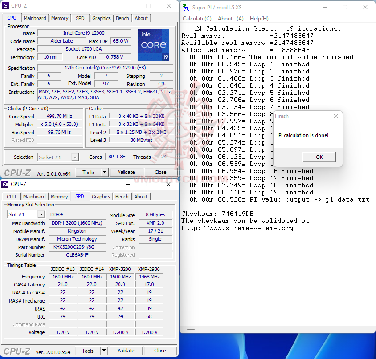Click the Bus Speed value 99.76 MHz
Screen dimensions: 376x359
pos(59,132)
